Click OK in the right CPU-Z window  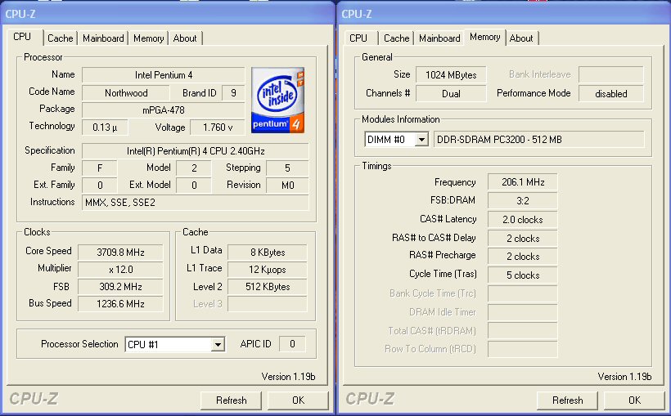pyautogui.click(x=635, y=400)
